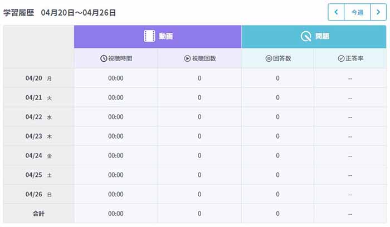
Task: Click 04/20 視聴回数 value 0
Action: tap(199, 78)
